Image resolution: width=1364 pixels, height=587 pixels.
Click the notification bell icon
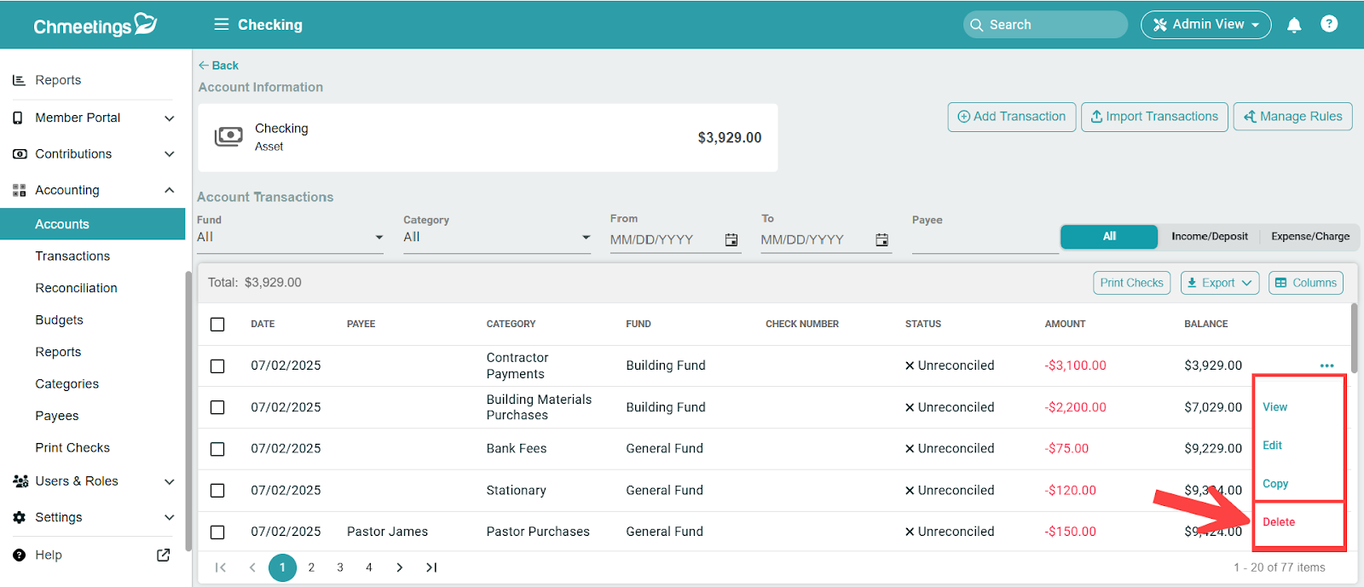click(1293, 25)
